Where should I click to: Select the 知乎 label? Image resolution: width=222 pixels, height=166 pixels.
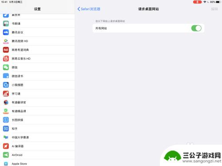coord(15,129)
